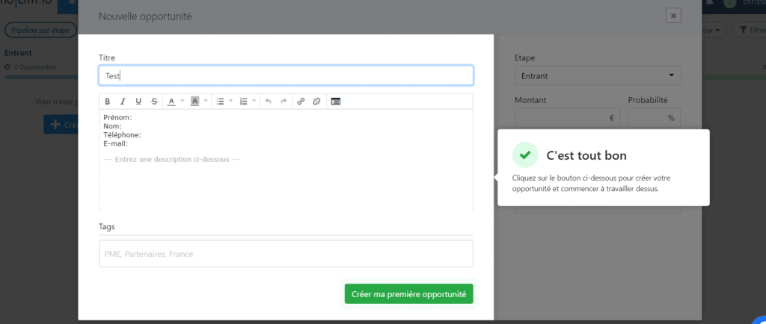Focus the Titre field containing Test

click(286, 75)
